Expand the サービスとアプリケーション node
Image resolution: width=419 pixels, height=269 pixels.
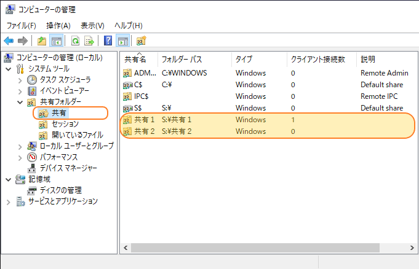(x=9, y=202)
